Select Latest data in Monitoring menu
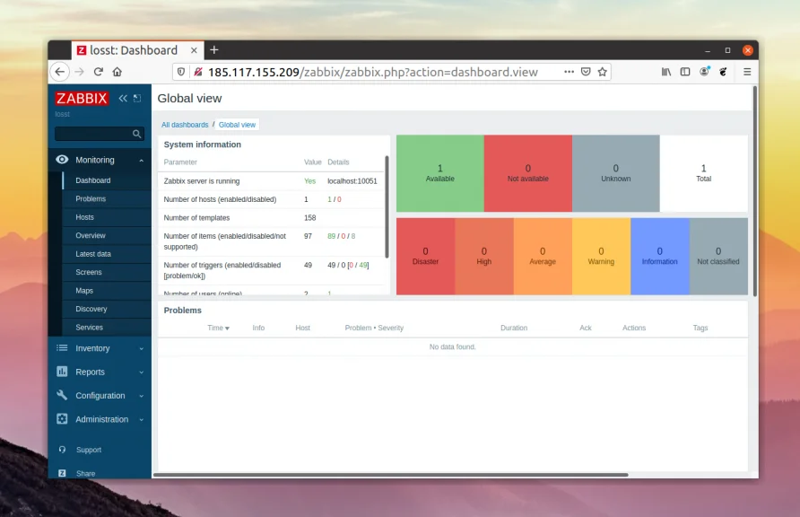800x517 pixels. 93,254
